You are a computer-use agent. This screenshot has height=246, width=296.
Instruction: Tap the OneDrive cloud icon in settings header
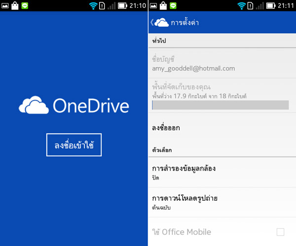pos(162,23)
